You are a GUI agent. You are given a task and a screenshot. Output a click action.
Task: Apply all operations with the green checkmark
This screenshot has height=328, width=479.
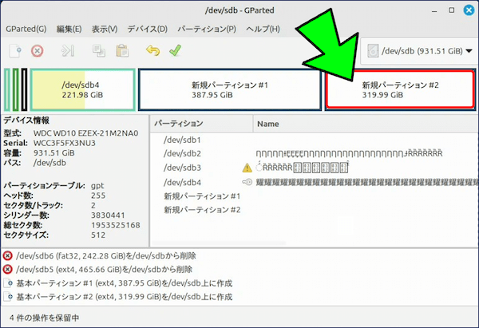coord(175,50)
